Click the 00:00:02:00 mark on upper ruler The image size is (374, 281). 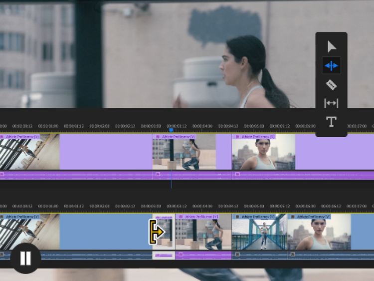pos(99,126)
